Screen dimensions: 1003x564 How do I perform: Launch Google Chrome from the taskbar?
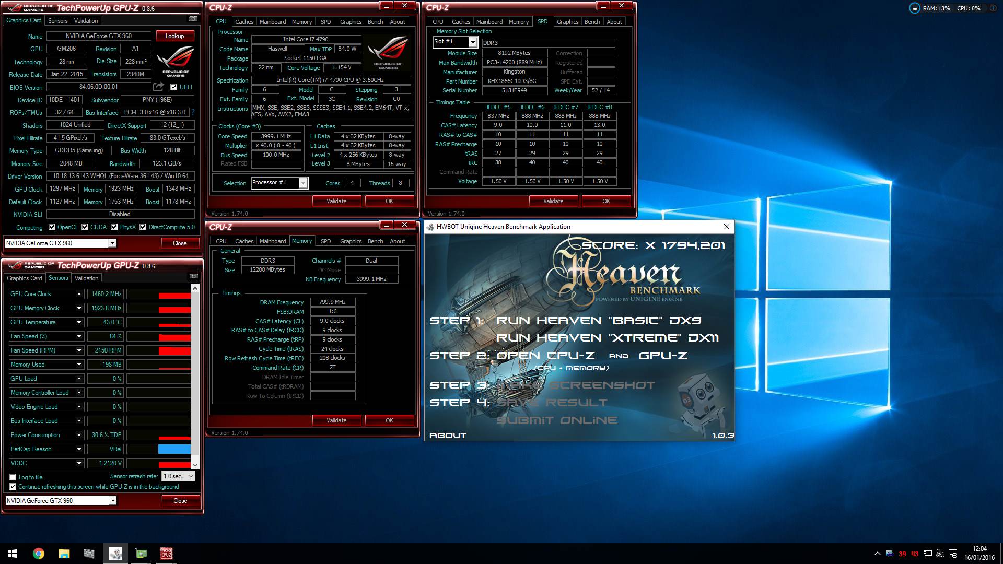38,554
